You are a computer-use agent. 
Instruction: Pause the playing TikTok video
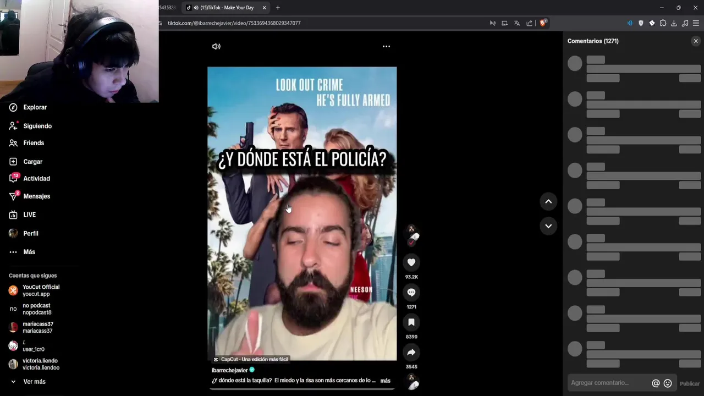point(302,213)
